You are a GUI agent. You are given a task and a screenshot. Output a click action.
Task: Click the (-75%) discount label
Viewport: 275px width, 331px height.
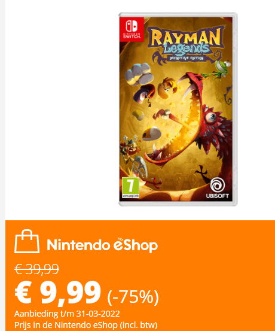coord(133,297)
